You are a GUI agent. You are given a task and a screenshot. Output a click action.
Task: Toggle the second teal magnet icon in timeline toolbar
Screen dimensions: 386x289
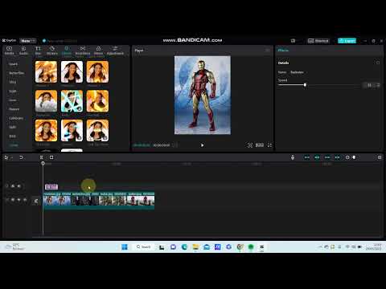[x=317, y=157]
